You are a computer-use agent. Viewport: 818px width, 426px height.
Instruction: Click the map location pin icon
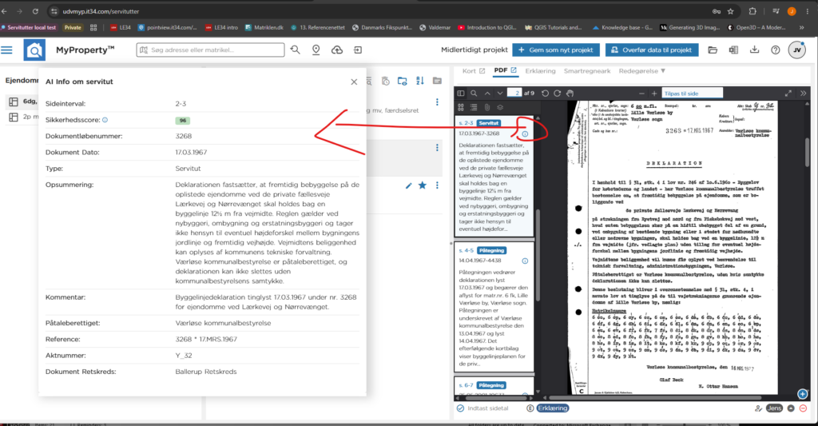[x=316, y=50]
